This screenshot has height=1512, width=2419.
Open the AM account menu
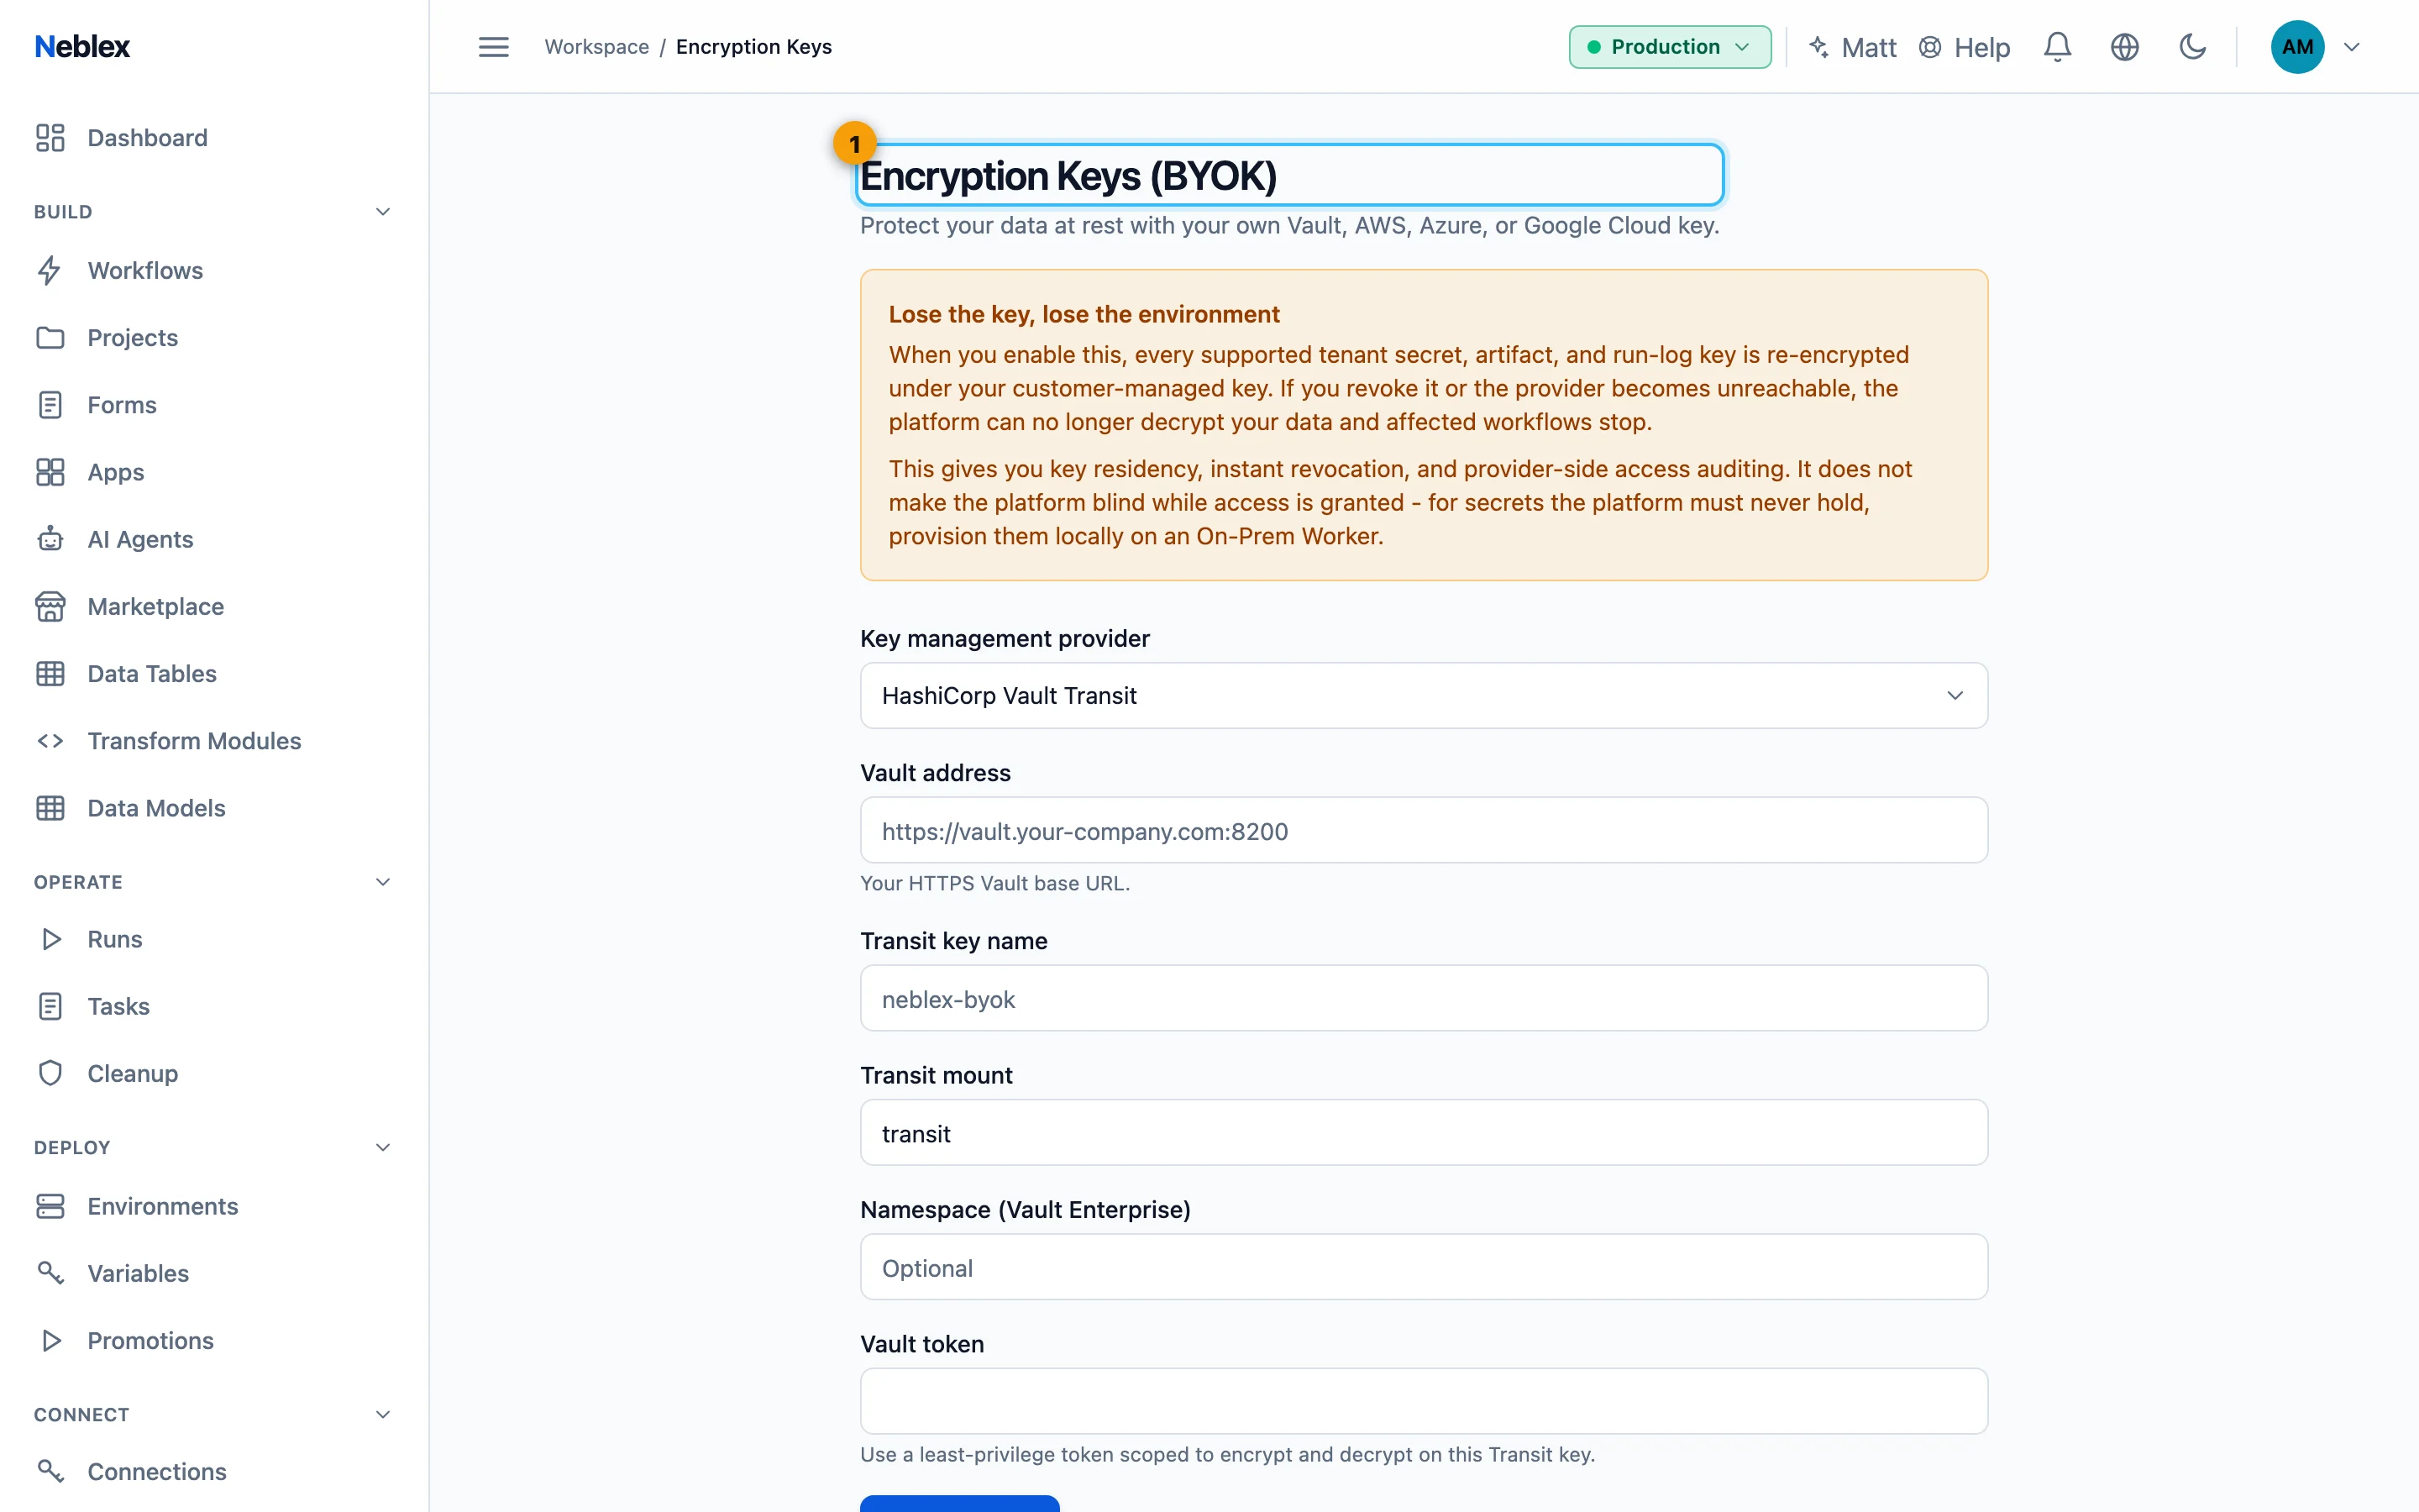coord(2315,47)
